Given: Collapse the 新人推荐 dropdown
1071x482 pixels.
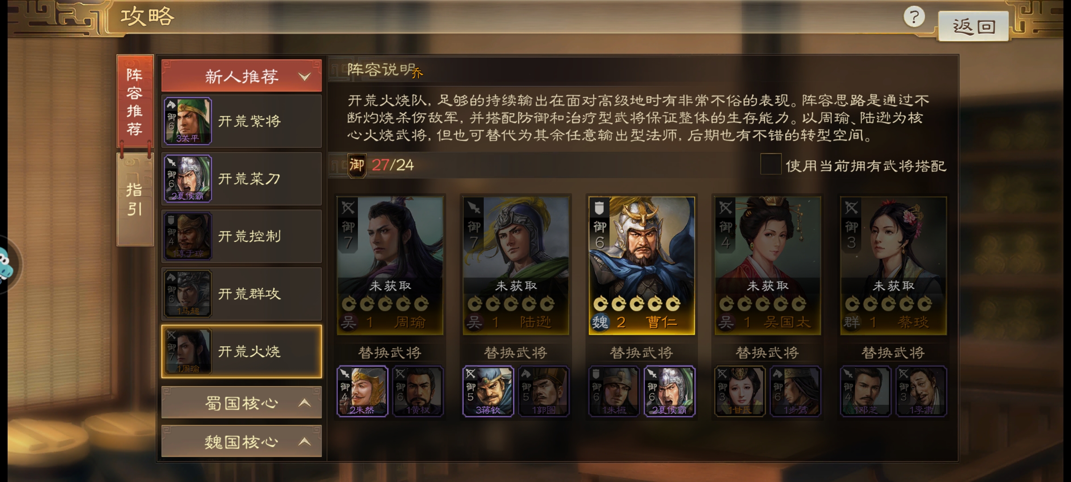Looking at the screenshot, I should coord(241,76).
